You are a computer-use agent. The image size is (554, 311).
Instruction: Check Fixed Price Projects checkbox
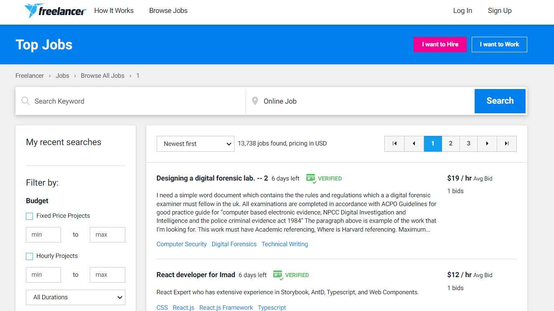point(29,216)
